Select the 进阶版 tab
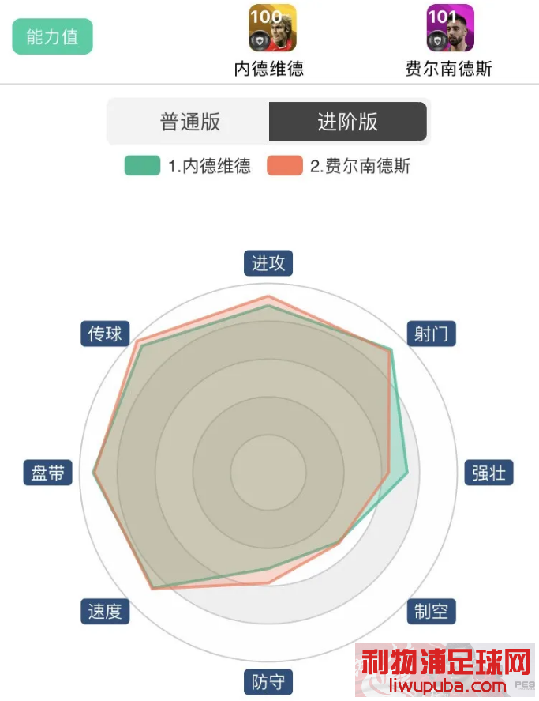 click(x=348, y=122)
